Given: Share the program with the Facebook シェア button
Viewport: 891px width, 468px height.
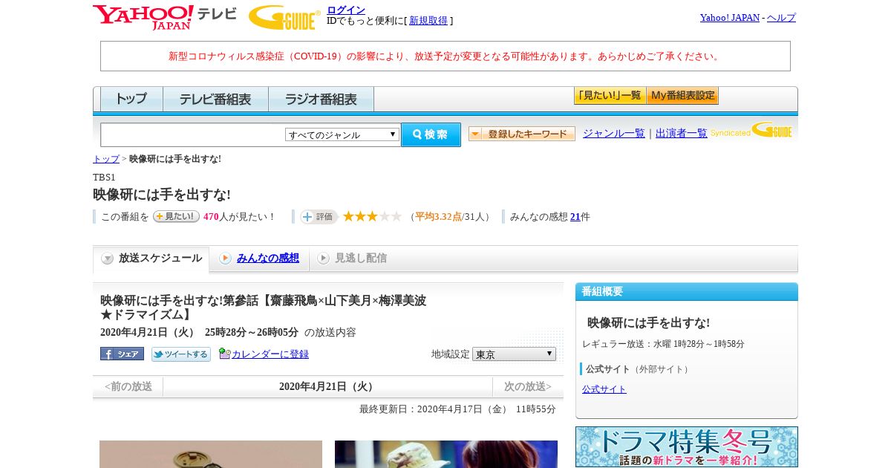Looking at the screenshot, I should pyautogui.click(x=122, y=354).
